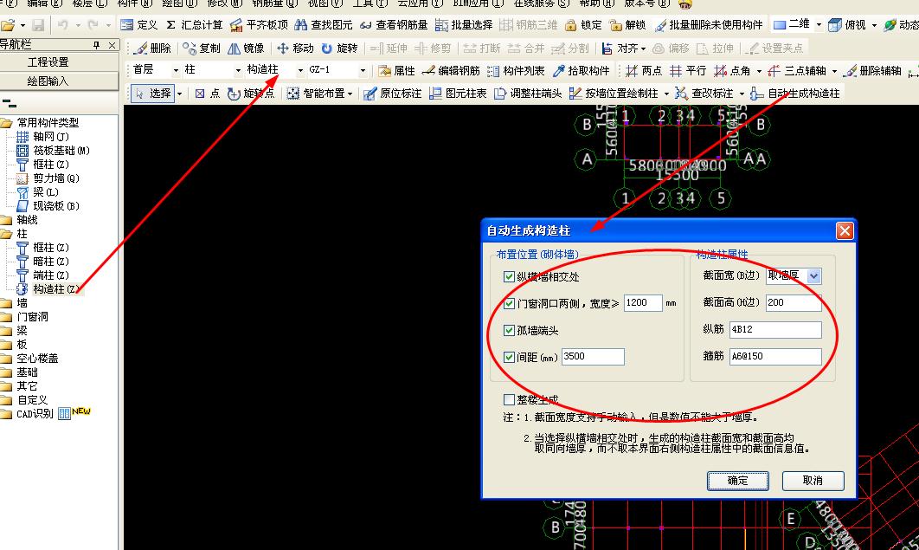Select the 旋转 rotate tool
This screenshot has height=550, width=919.
click(339, 49)
